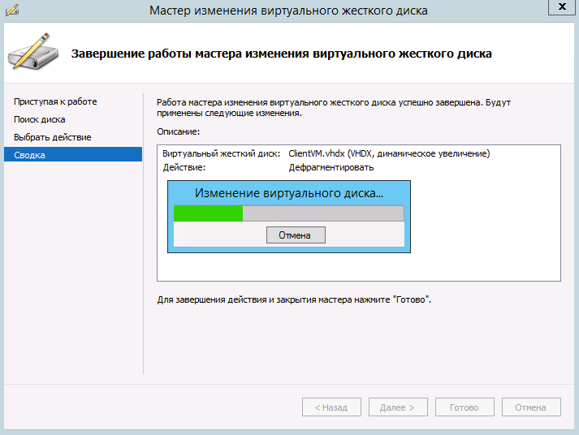
Task: Click the Готово button
Action: point(464,407)
